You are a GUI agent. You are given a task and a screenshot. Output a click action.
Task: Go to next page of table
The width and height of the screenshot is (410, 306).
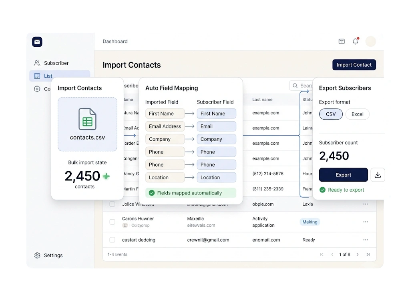click(x=358, y=254)
